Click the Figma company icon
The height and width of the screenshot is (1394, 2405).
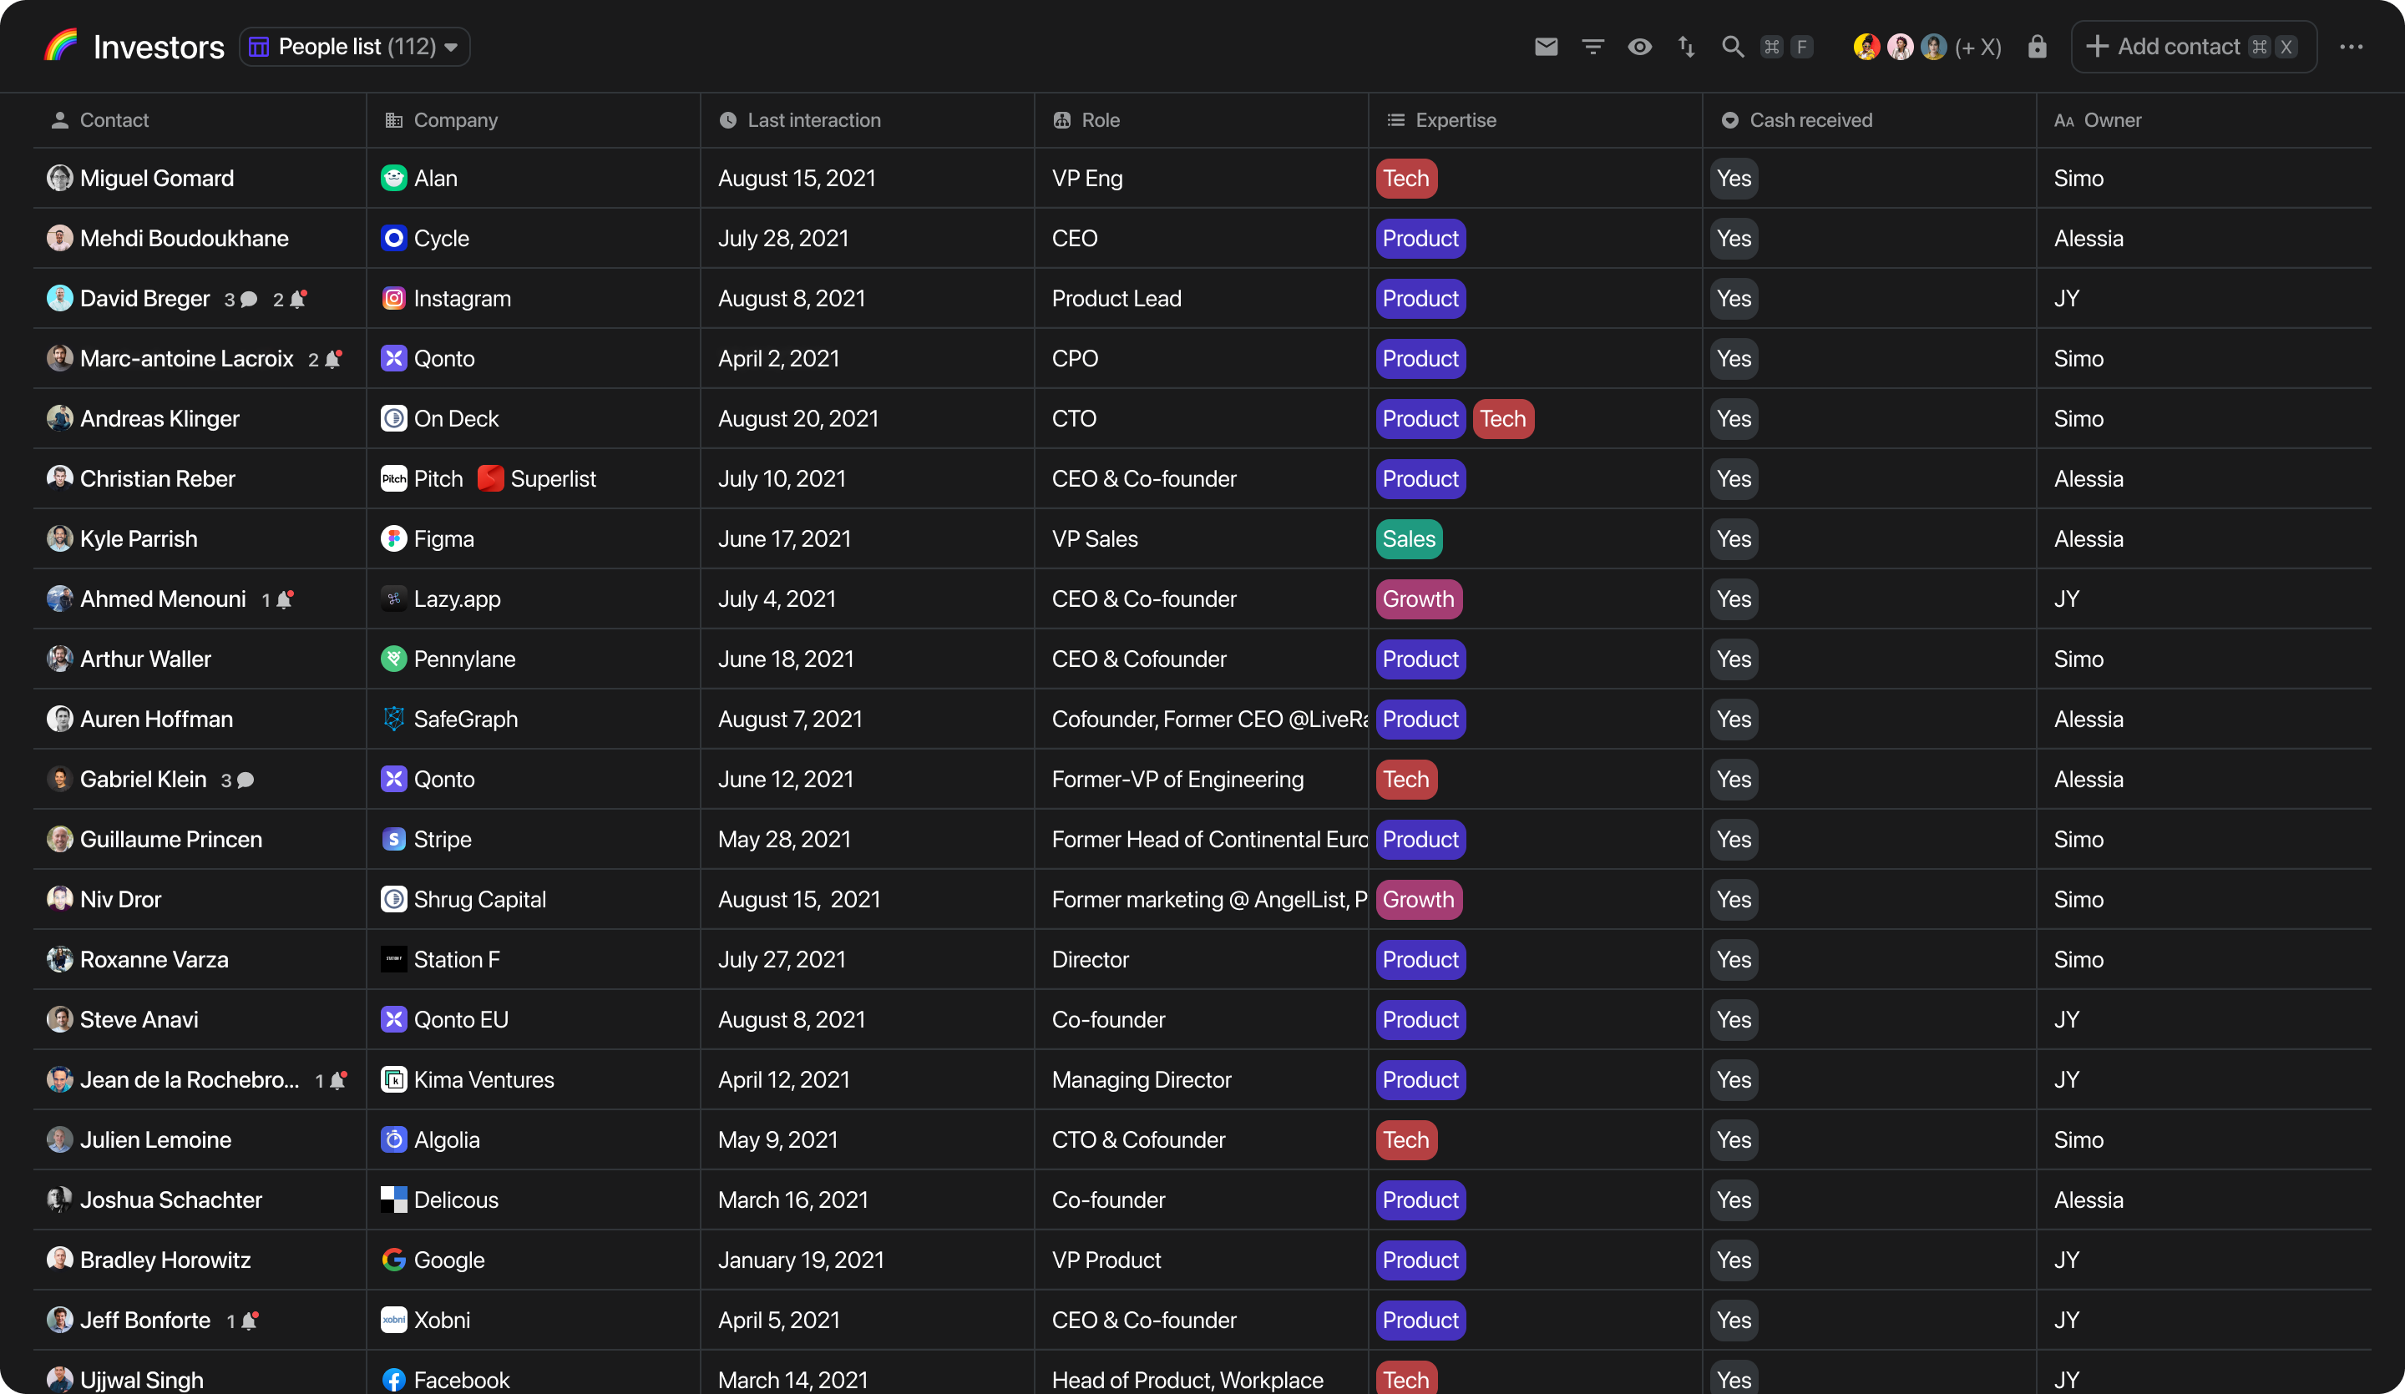point(394,539)
